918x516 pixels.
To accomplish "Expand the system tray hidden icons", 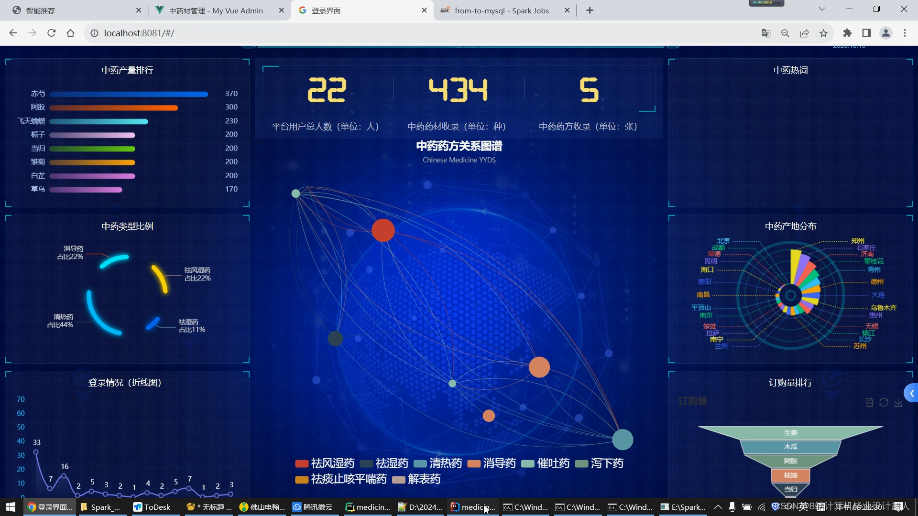I will 718,507.
